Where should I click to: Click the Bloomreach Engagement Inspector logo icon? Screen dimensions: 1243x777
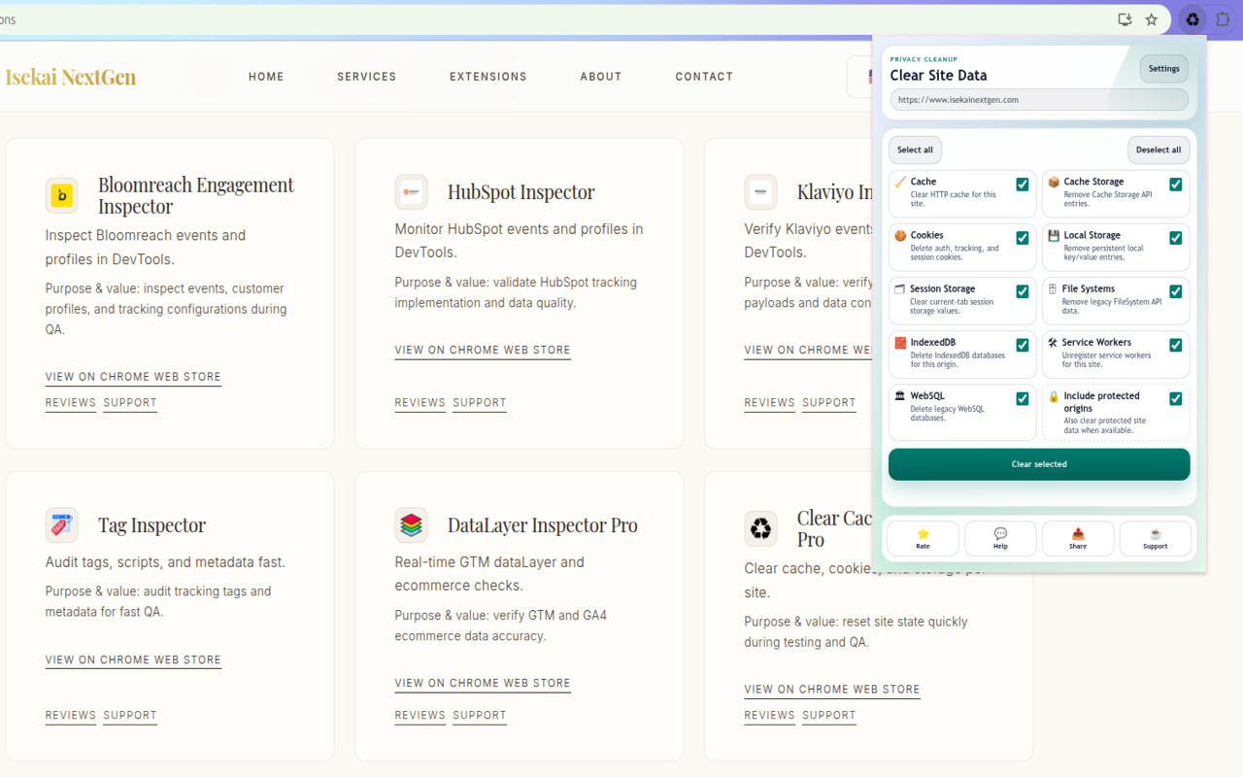click(x=62, y=195)
